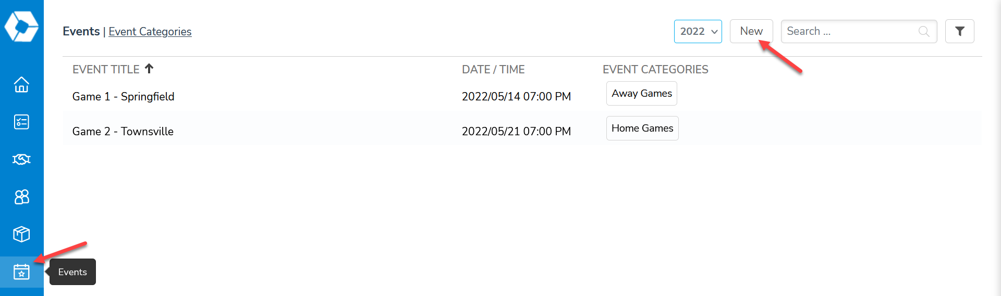Click the search magnifier icon
Viewport: 1001px width, 296px height.
click(924, 31)
